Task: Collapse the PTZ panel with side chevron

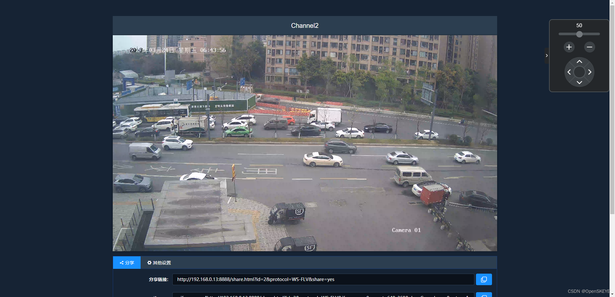Action: click(547, 56)
